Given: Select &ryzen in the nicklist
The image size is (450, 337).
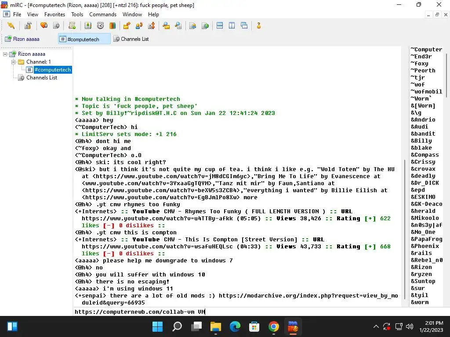Looking at the screenshot, I should [421, 274].
